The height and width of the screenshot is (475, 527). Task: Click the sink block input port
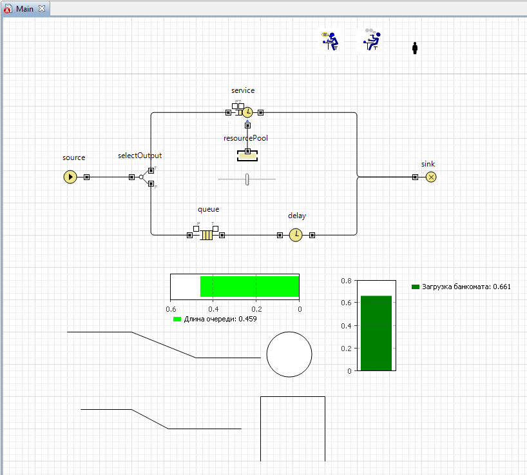coord(415,177)
